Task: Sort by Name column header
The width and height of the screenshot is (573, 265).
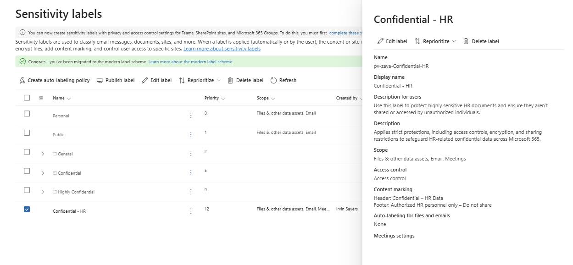Action: click(61, 98)
